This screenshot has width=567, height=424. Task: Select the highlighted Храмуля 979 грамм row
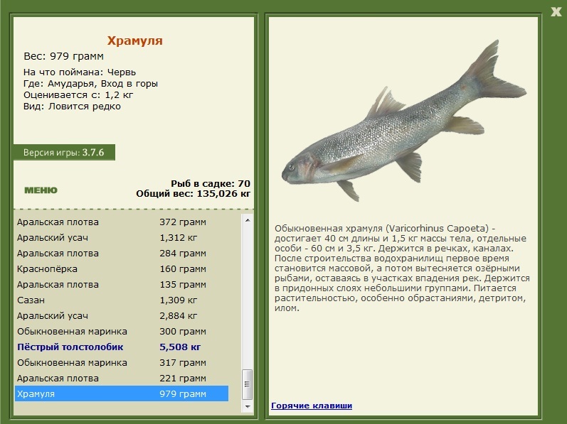click(122, 393)
